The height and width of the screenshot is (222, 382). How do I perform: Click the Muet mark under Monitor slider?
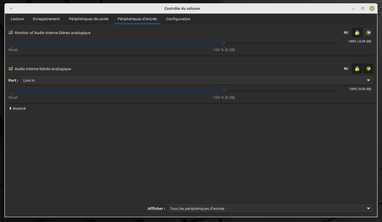(x=13, y=50)
